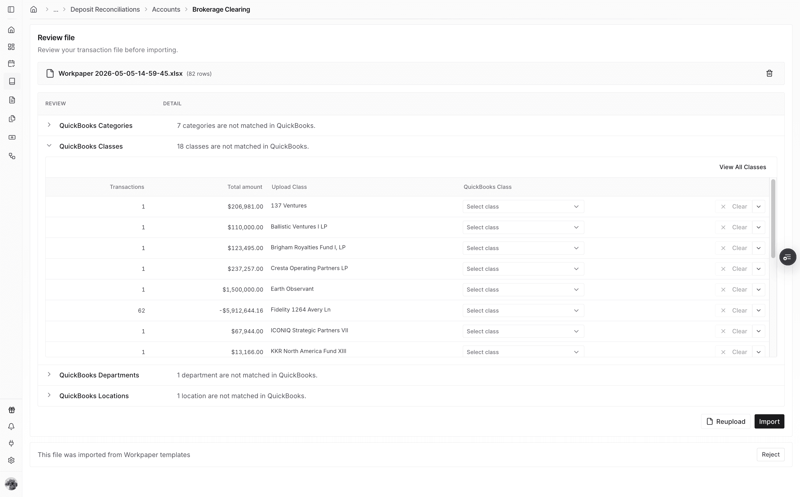
Task: Clear the 137 Ventures class selection
Action: pos(733,206)
